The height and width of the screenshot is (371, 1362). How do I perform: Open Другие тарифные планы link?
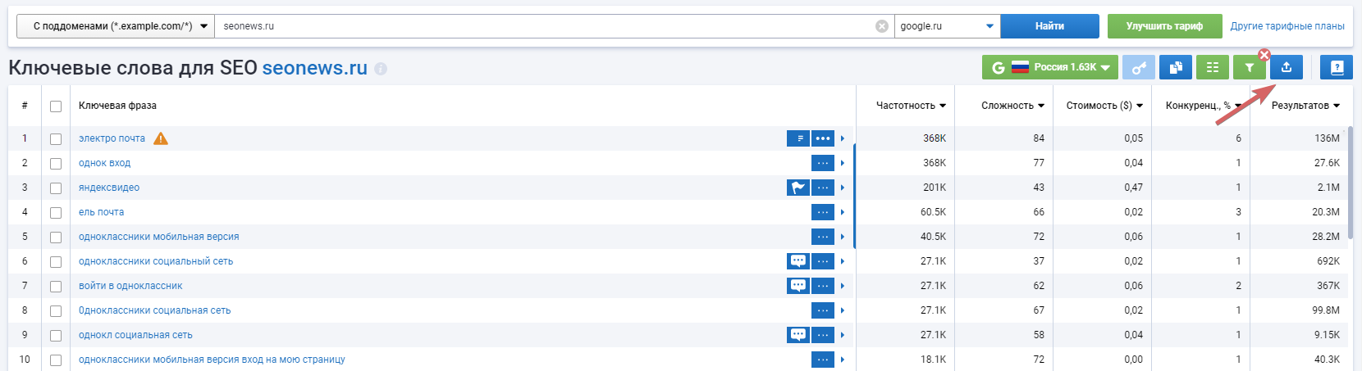point(1287,26)
